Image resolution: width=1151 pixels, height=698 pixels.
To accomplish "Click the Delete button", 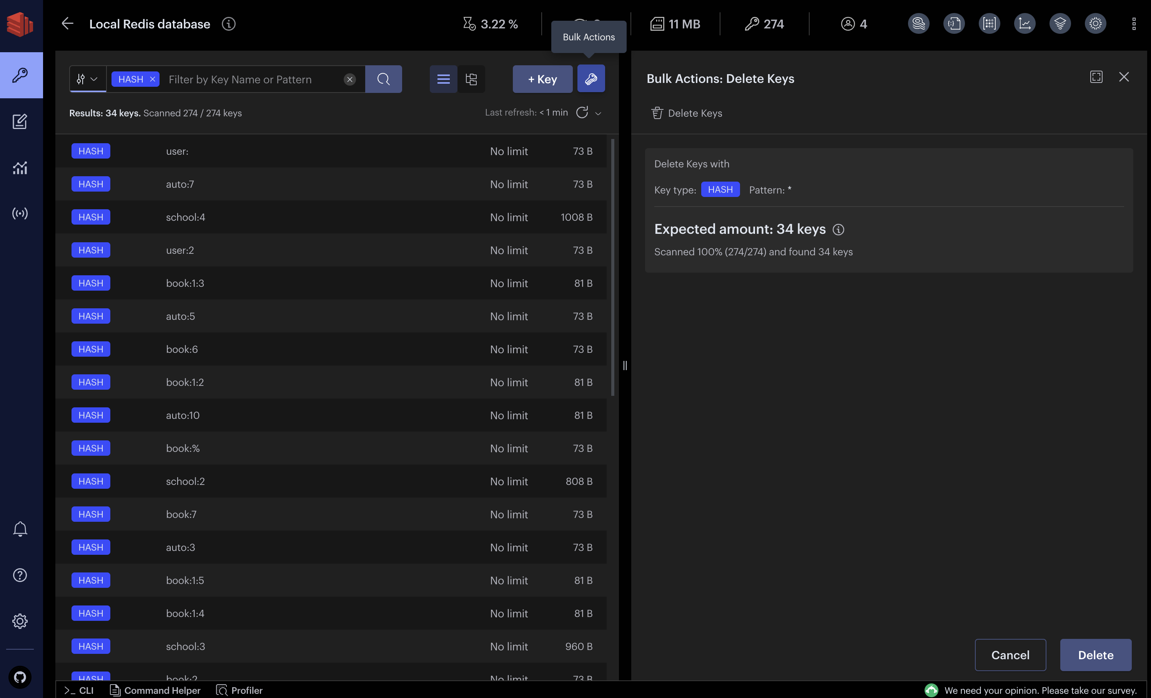I will [x=1095, y=655].
